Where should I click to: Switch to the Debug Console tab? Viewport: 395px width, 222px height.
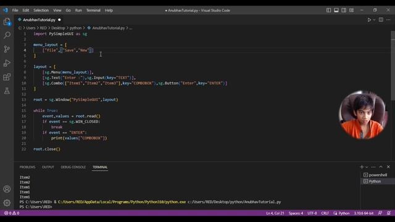click(x=73, y=167)
